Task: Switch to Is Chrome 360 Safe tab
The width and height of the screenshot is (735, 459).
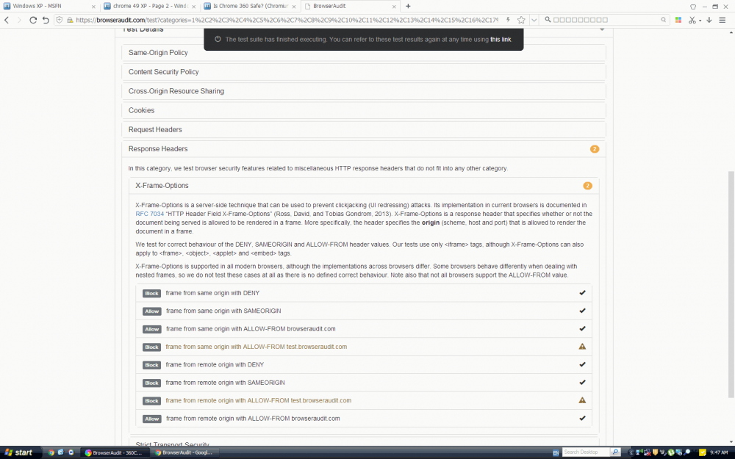Action: pyautogui.click(x=251, y=7)
